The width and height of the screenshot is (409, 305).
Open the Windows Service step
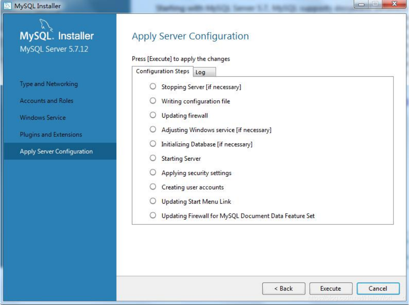click(x=43, y=118)
